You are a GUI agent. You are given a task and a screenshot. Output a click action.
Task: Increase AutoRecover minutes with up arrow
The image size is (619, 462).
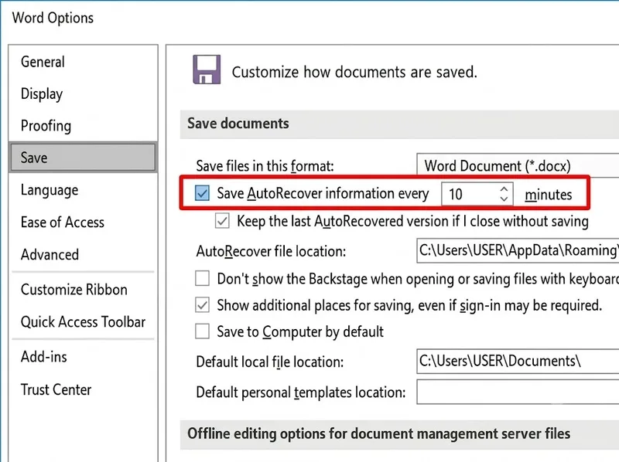click(x=504, y=189)
